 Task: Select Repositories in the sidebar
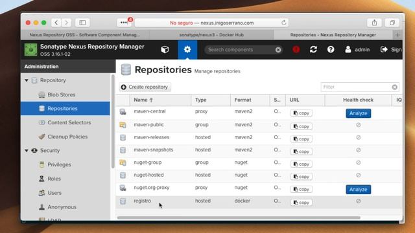(65, 108)
